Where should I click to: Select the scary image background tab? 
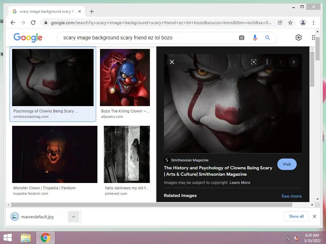[x=46, y=11]
